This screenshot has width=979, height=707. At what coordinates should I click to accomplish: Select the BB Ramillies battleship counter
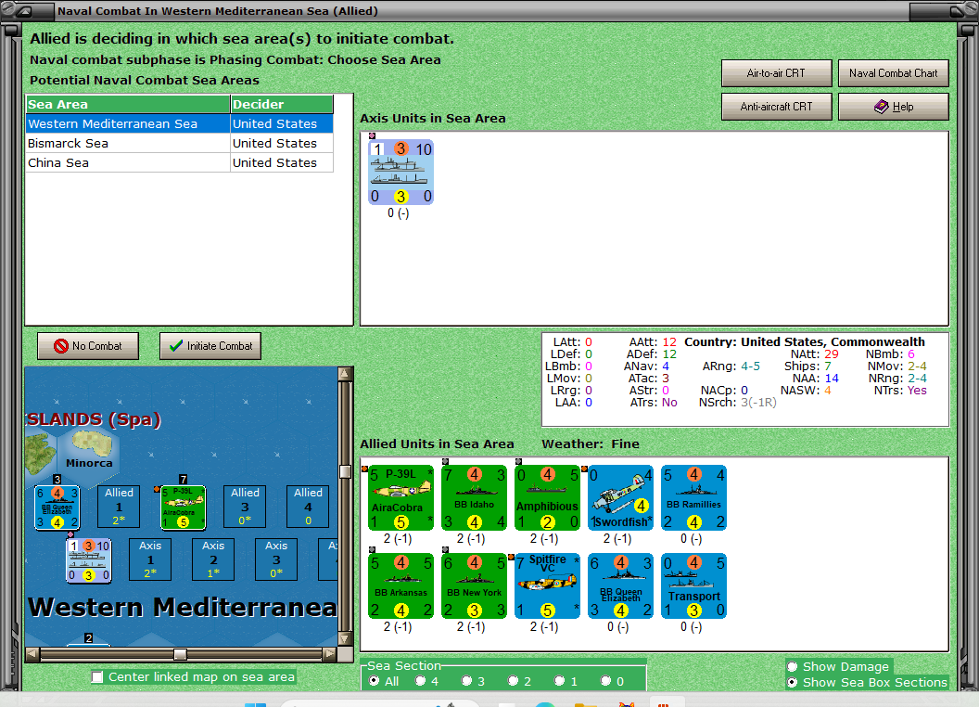coord(693,497)
